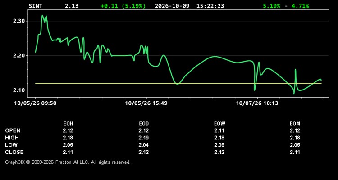
Task: Click the 10/05/26 09:50 x-axis label
Action: (35, 103)
